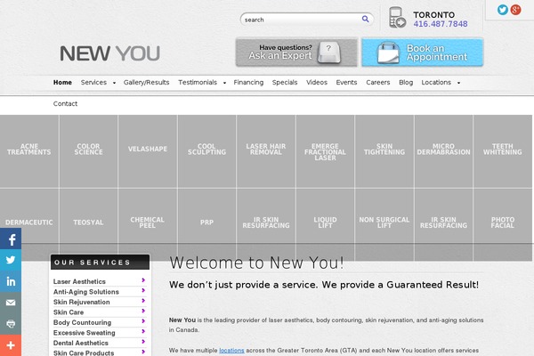Open the Google Plus icon in the header
Viewport: 534px width, 356px height.
pos(515,10)
